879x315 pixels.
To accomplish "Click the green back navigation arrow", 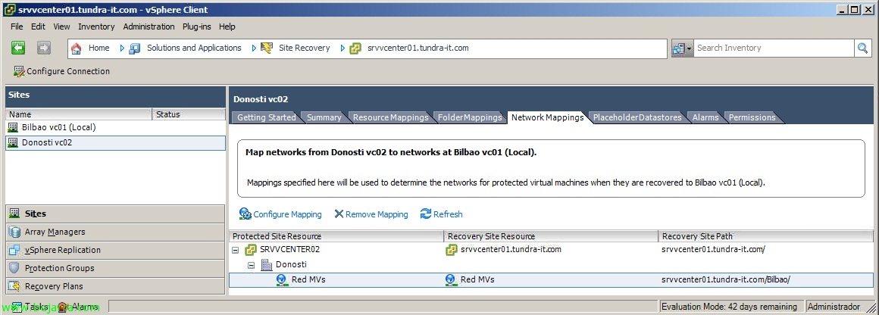I will point(18,48).
